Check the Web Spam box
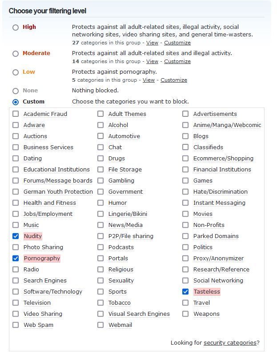 [x=16, y=325]
